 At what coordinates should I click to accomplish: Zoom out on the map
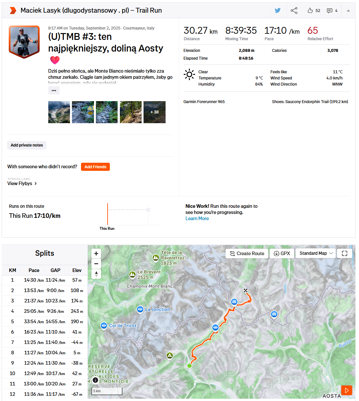(96, 264)
